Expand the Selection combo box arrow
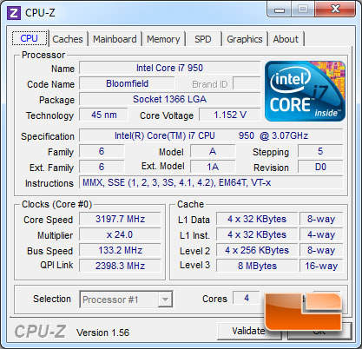Image resolution: width=362 pixels, height=349 pixels. (165, 300)
